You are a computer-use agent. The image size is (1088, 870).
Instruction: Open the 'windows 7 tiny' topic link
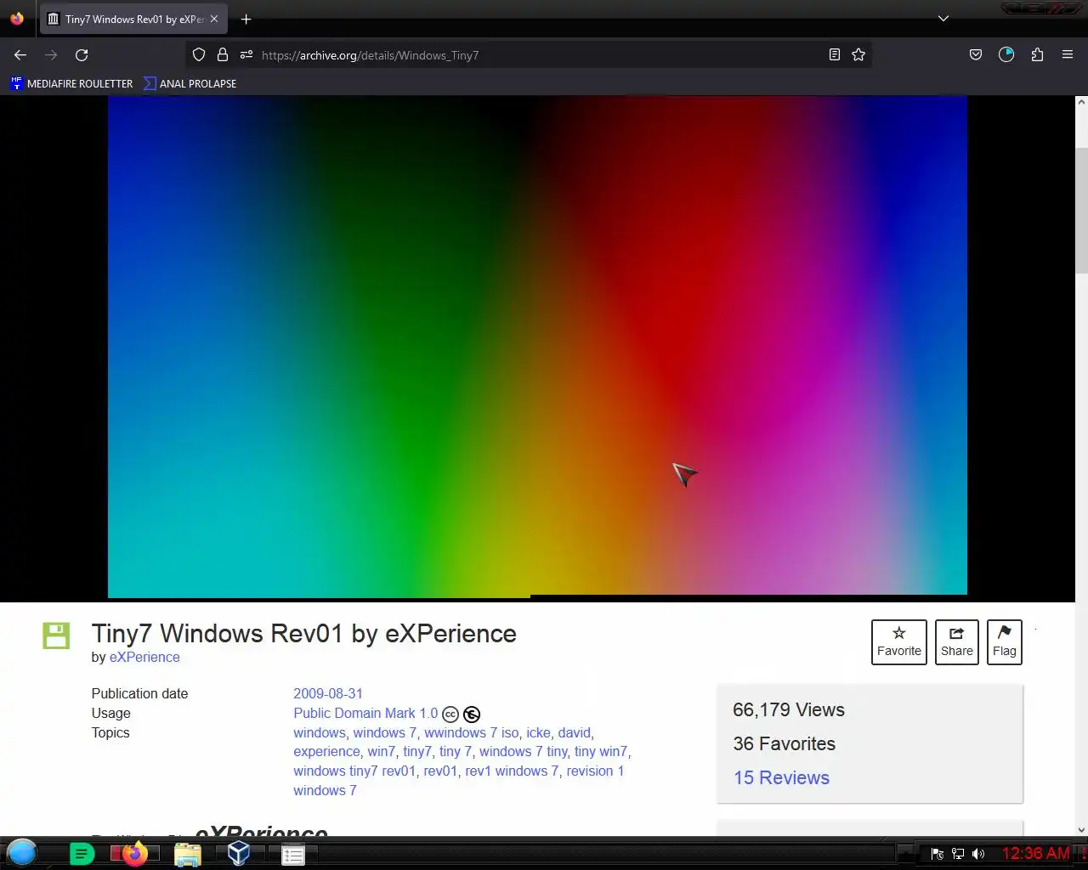pyautogui.click(x=523, y=751)
